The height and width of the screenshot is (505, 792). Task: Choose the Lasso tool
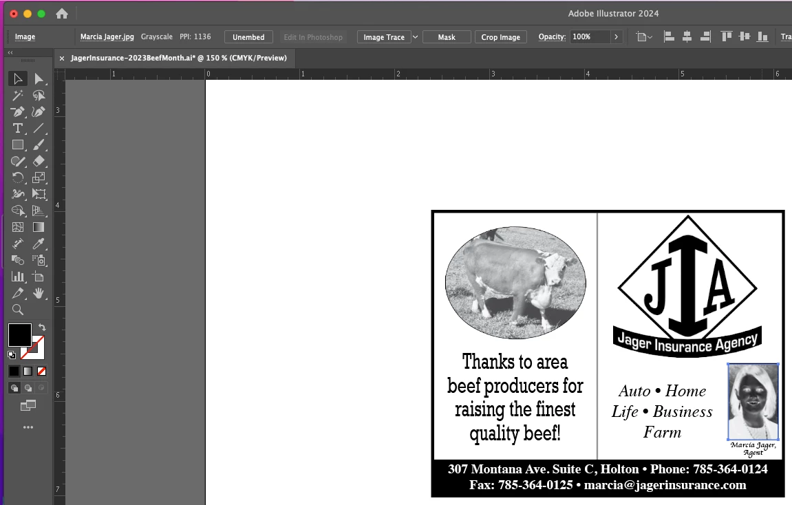click(x=39, y=96)
